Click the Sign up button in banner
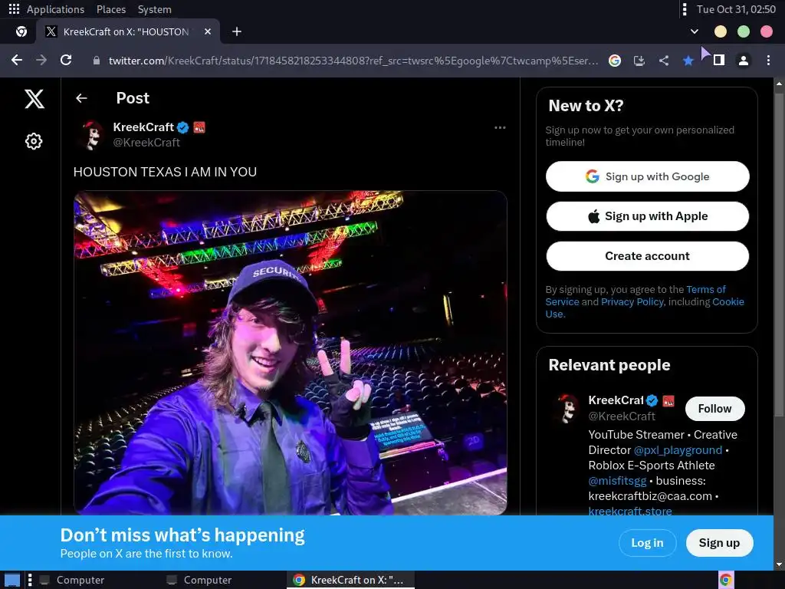Viewport: 785px width, 589px height. pyautogui.click(x=719, y=543)
